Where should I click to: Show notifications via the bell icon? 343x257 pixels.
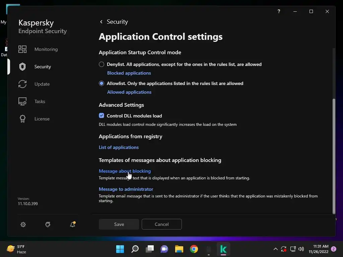[73, 224]
